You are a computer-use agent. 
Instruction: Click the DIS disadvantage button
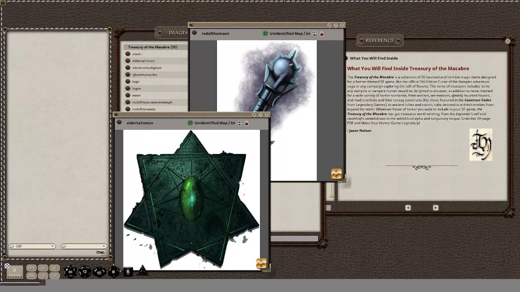coord(31,276)
